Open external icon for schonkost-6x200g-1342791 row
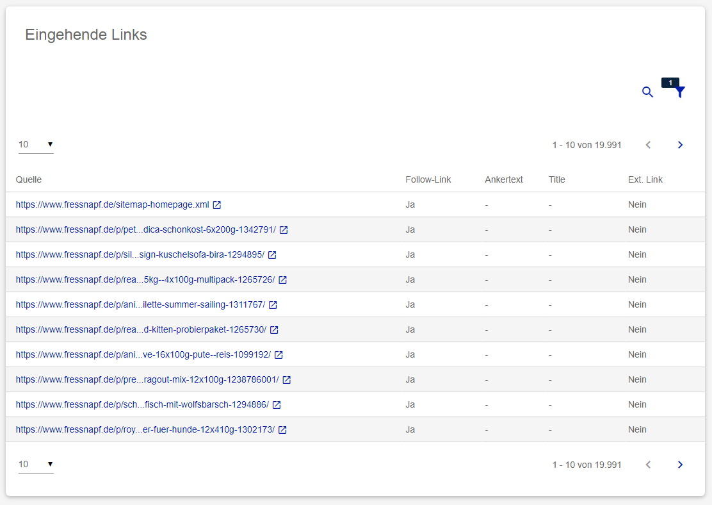The width and height of the screenshot is (712, 505). point(284,230)
